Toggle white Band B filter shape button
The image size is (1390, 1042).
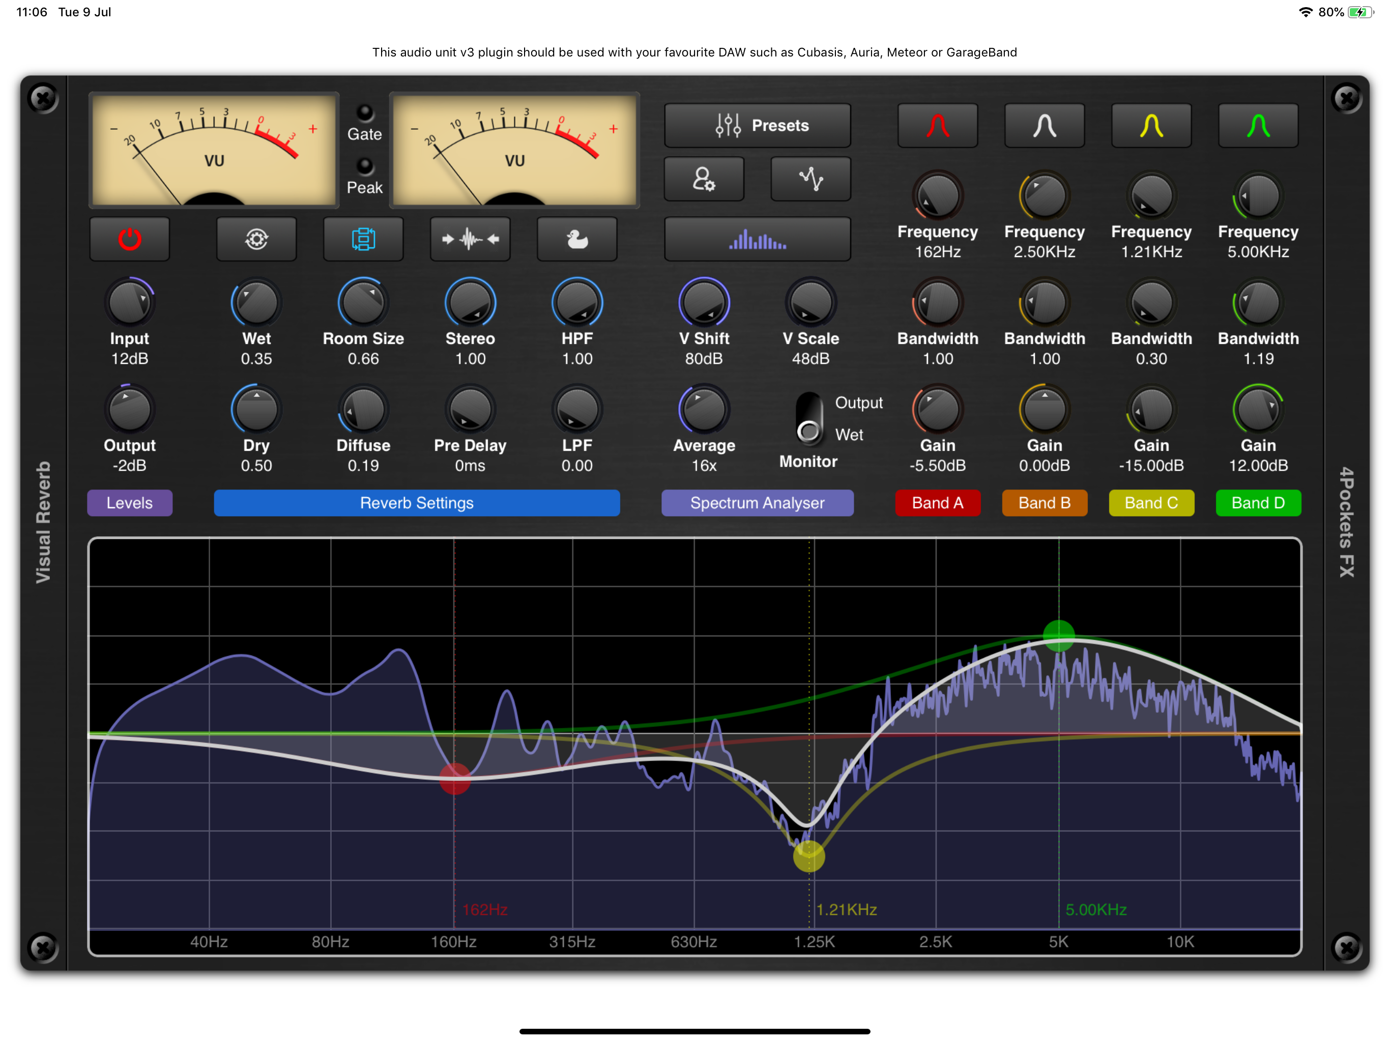pos(1045,126)
